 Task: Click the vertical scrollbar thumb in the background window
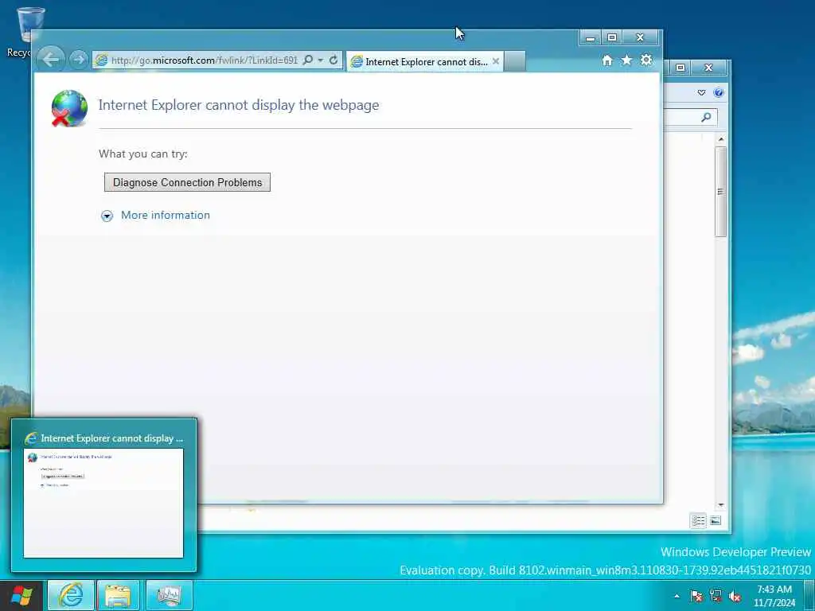(720, 191)
